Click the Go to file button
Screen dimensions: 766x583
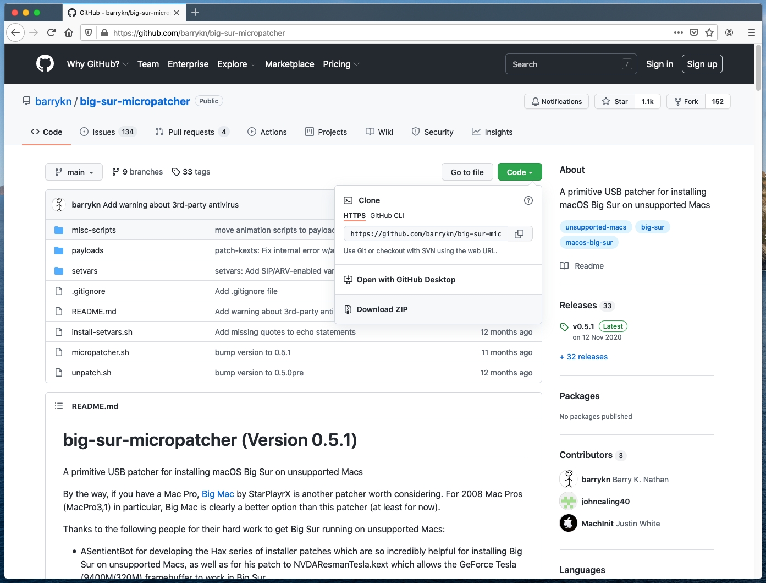point(467,172)
